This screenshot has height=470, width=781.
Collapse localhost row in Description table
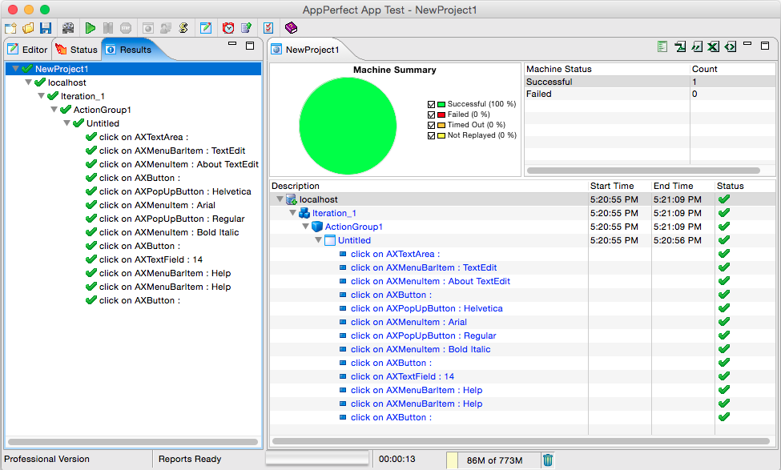coord(280,199)
